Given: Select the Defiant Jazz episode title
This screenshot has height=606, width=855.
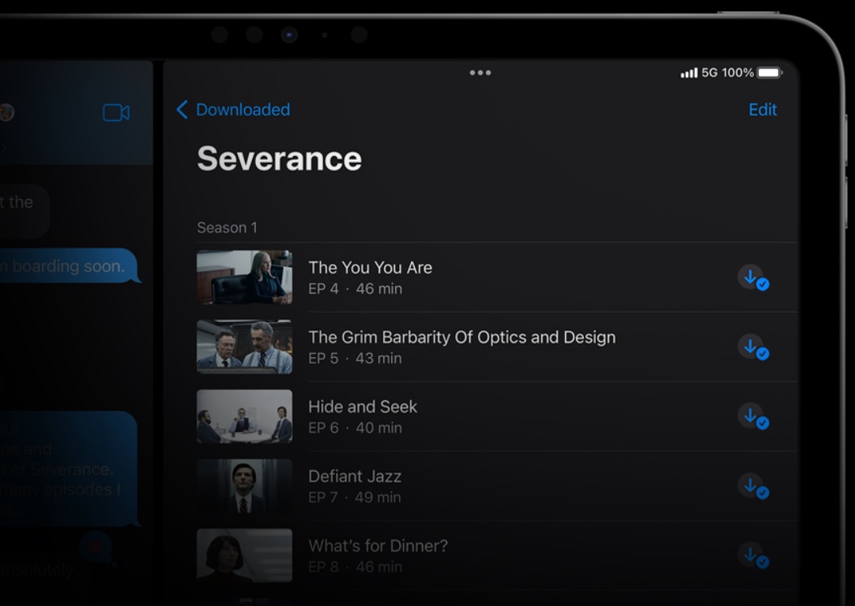Looking at the screenshot, I should [355, 476].
